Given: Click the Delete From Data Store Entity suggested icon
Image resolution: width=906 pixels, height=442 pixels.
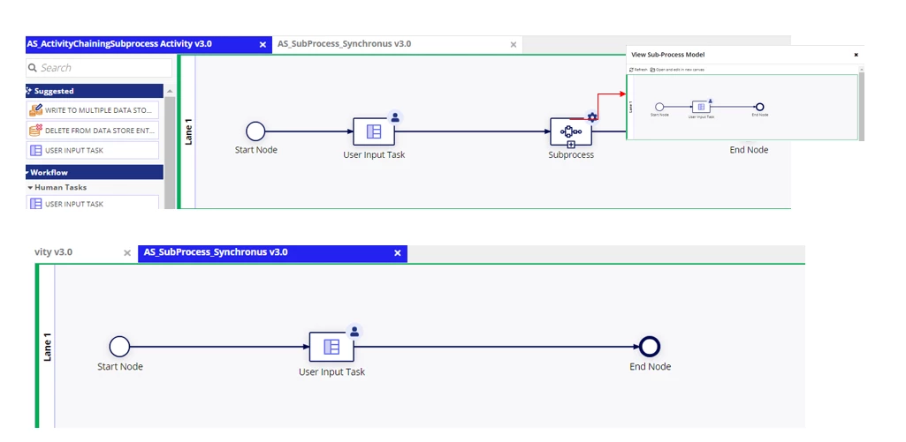Looking at the screenshot, I should tap(36, 131).
